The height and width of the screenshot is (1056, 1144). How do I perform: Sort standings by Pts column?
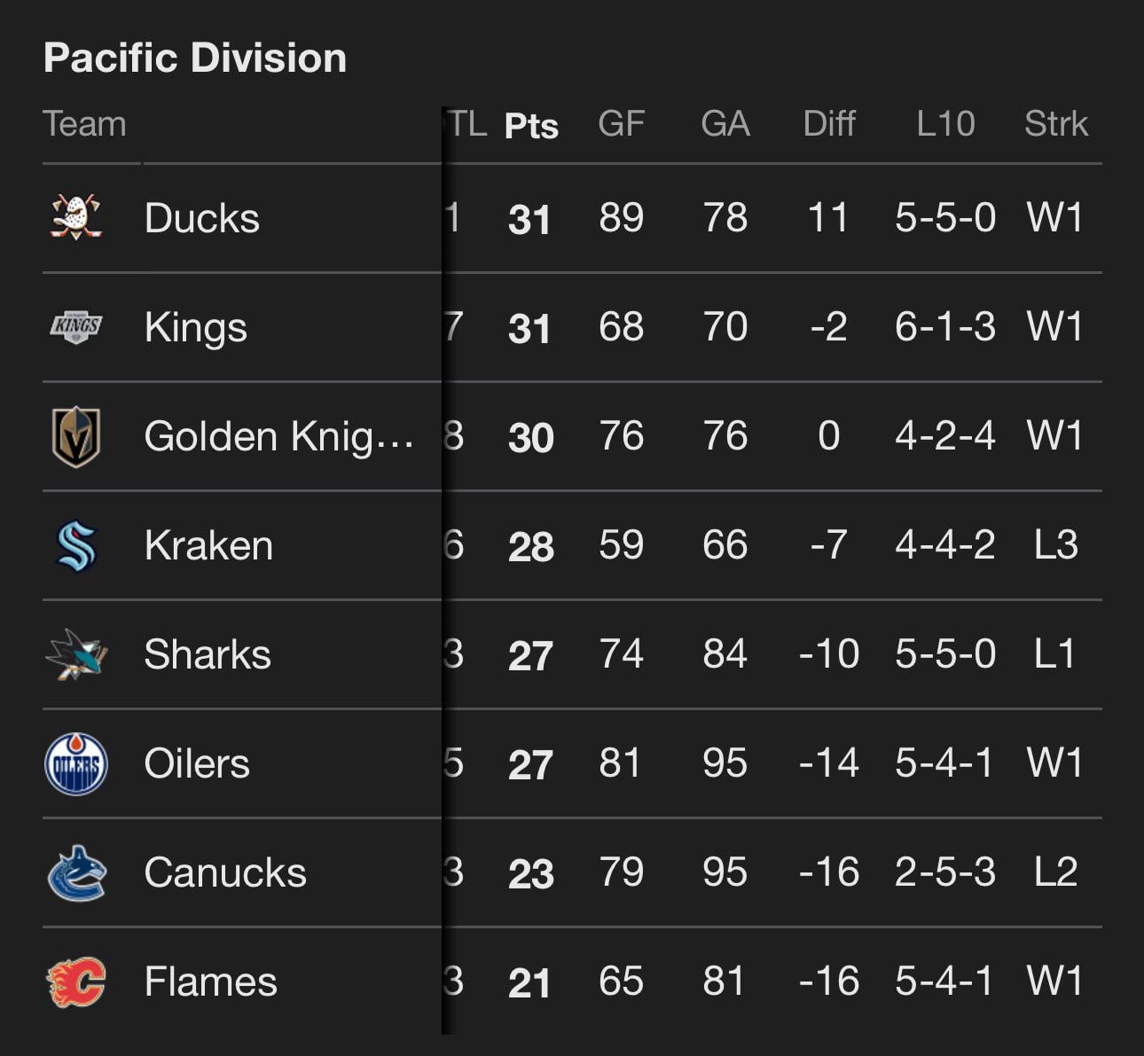pyautogui.click(x=531, y=126)
